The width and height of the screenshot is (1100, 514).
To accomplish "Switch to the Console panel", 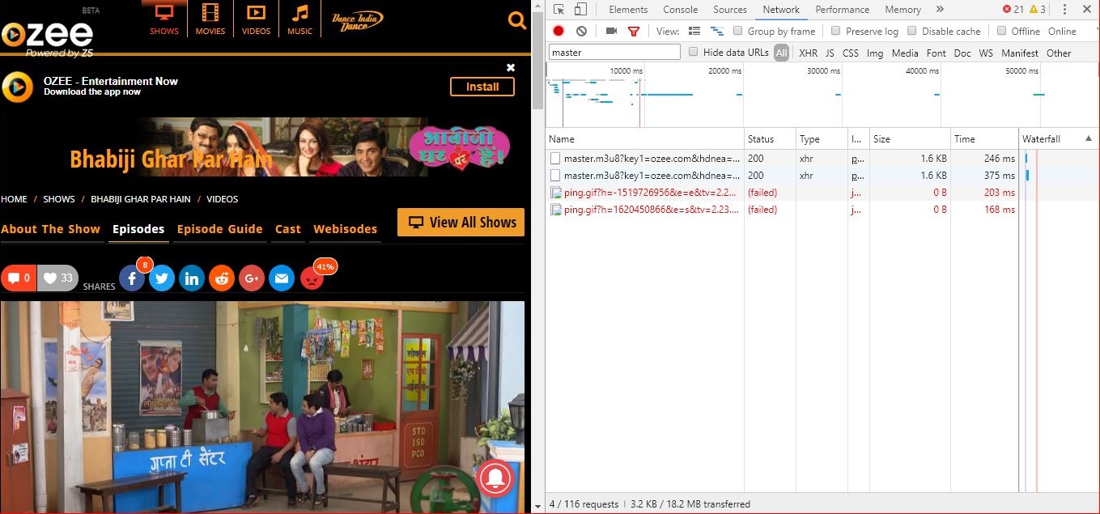I will pyautogui.click(x=680, y=9).
